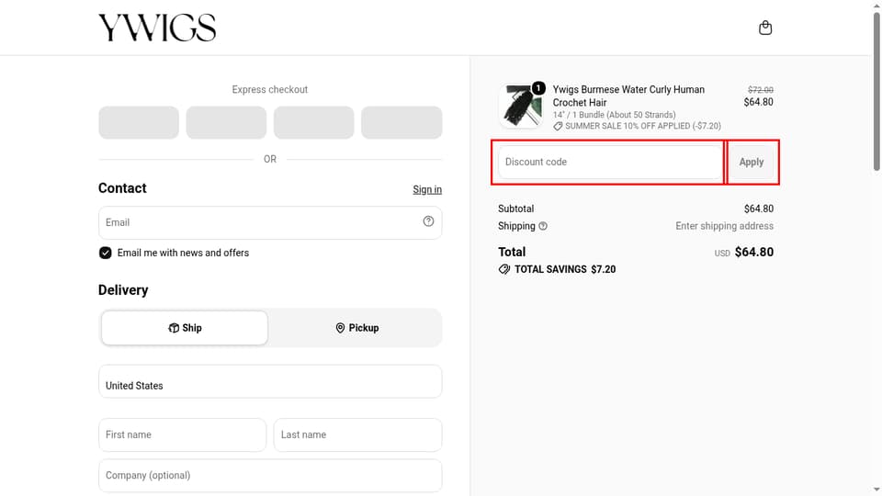Click the second express checkout button
This screenshot has height=496, width=882.
226,122
